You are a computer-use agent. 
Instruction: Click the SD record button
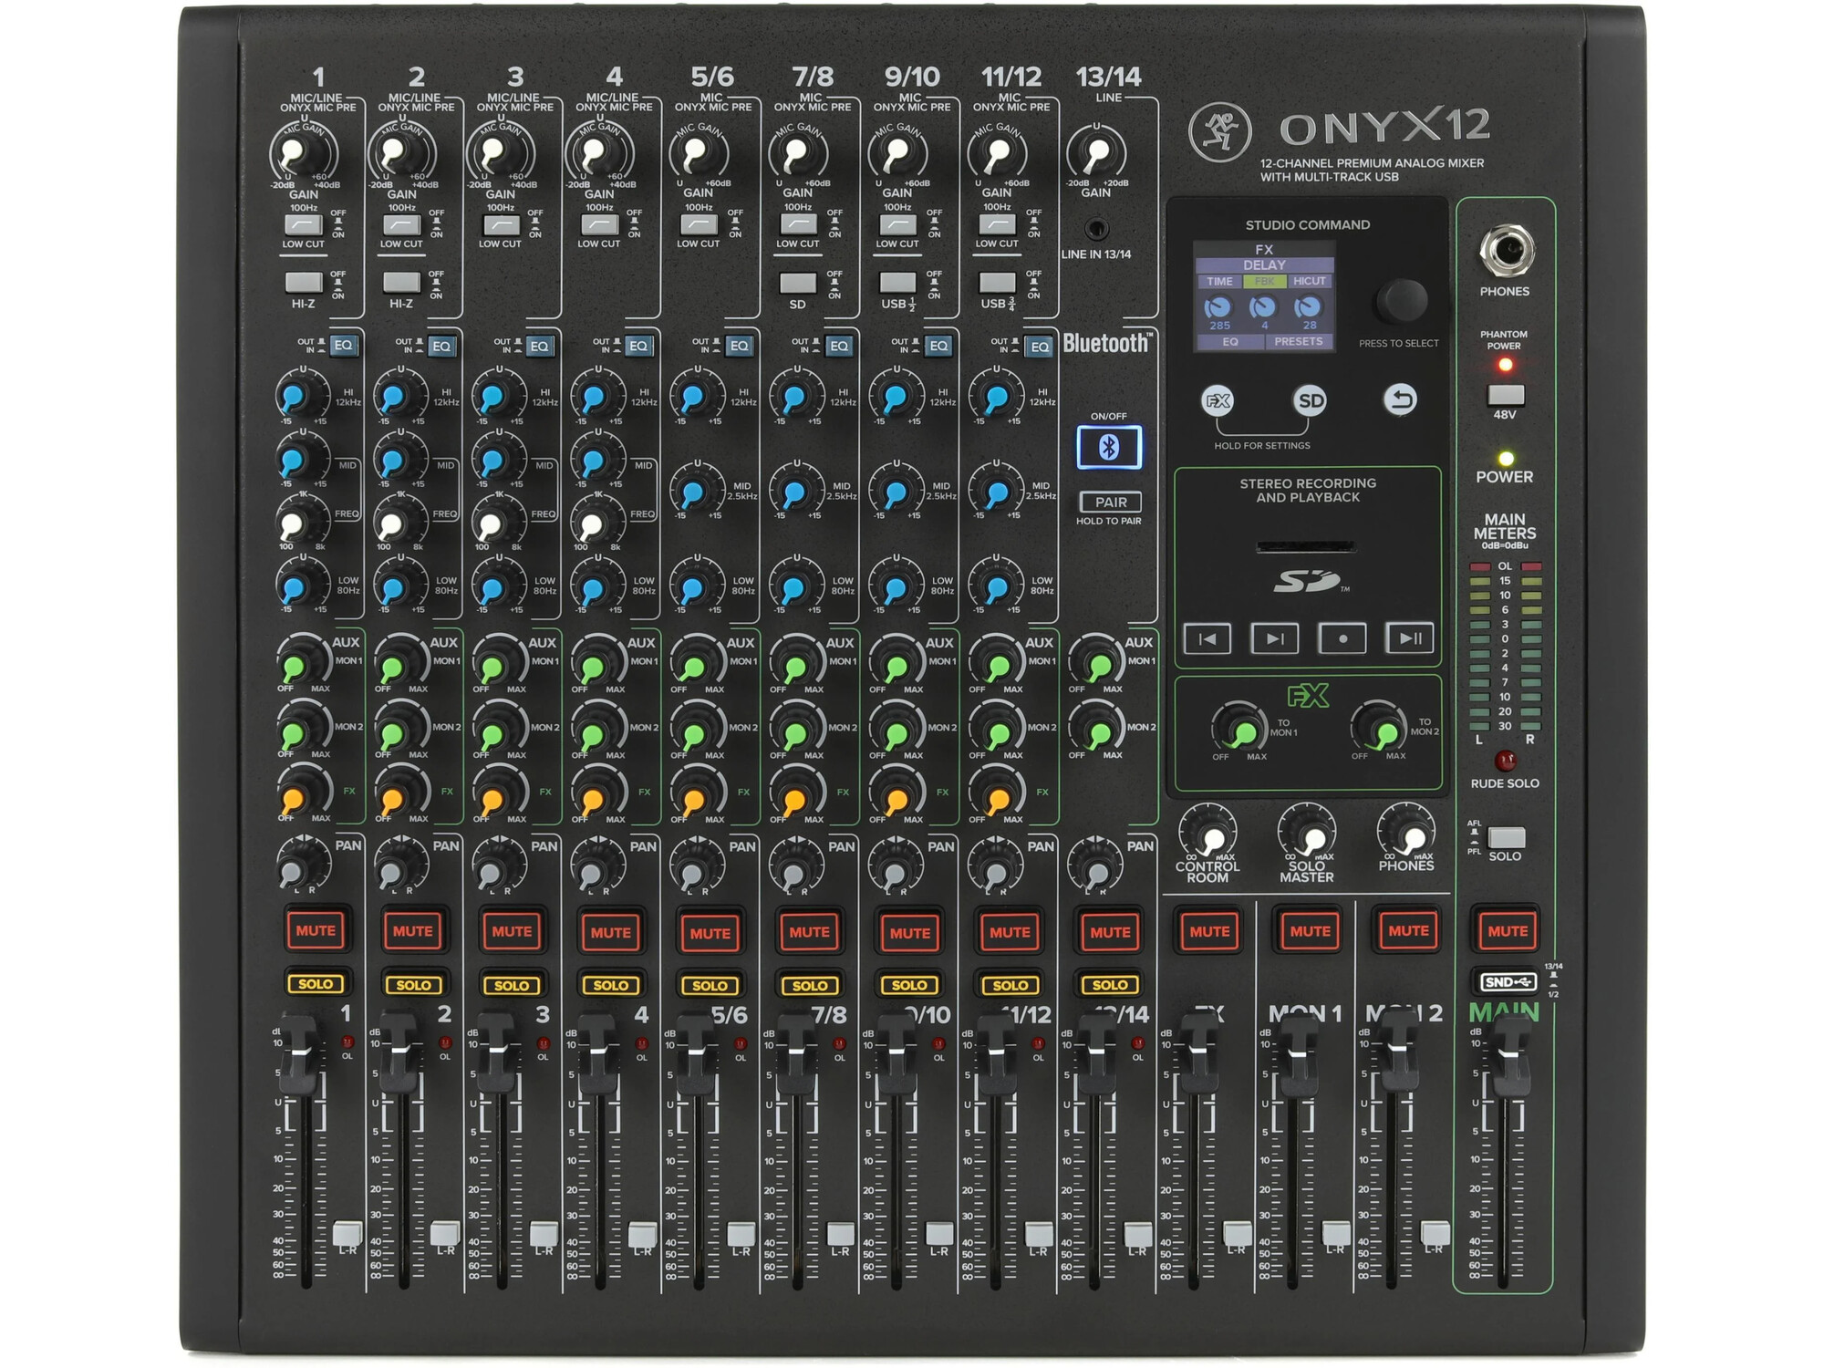1342,638
